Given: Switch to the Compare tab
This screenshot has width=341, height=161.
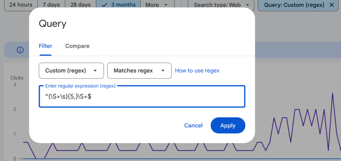Looking at the screenshot, I should coord(77,46).
